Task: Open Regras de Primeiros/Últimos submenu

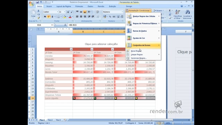Action: (143, 23)
